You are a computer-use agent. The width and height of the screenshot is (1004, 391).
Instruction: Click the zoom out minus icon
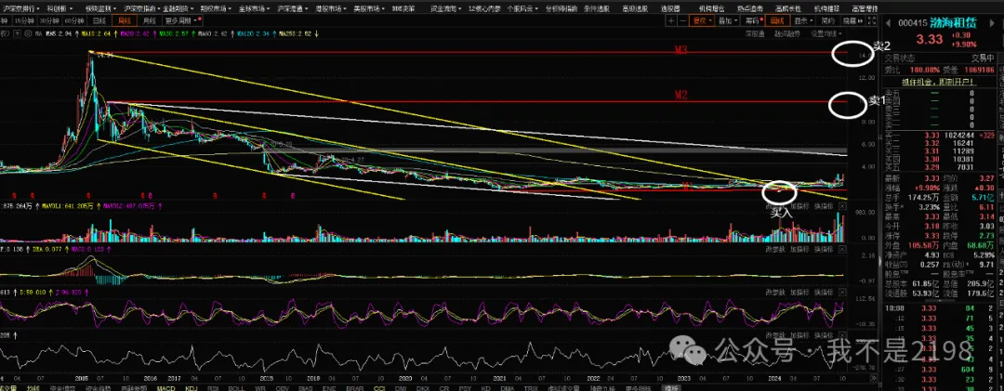tap(683, 20)
